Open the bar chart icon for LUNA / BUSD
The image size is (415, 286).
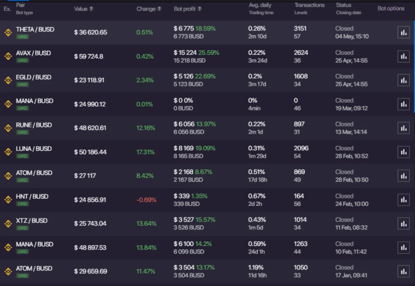pos(403,152)
